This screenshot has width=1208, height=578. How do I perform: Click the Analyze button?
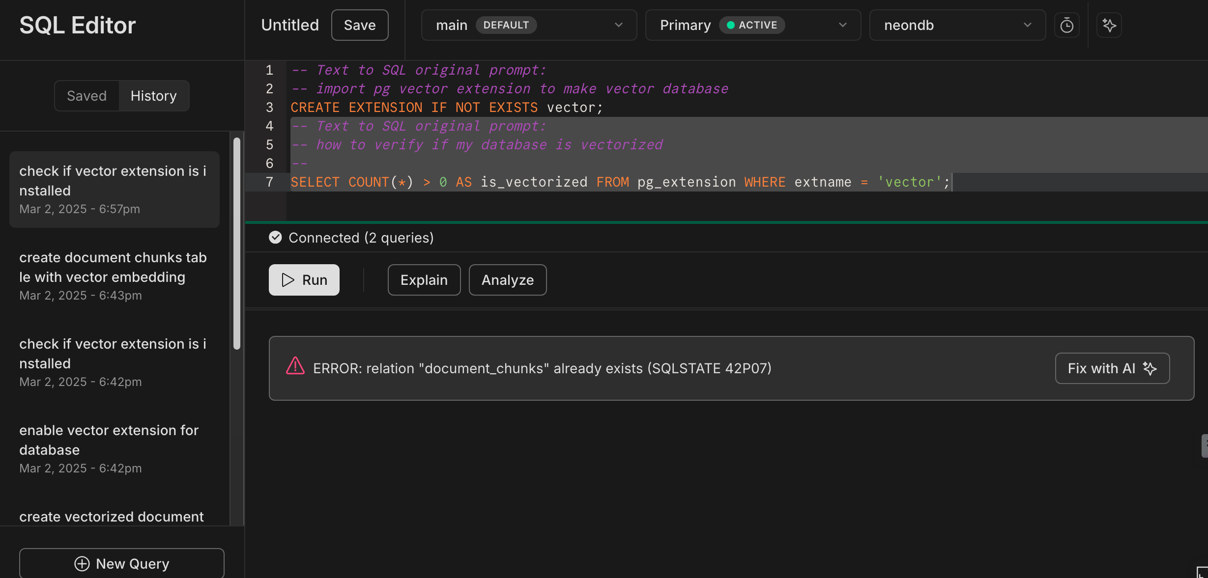click(508, 280)
